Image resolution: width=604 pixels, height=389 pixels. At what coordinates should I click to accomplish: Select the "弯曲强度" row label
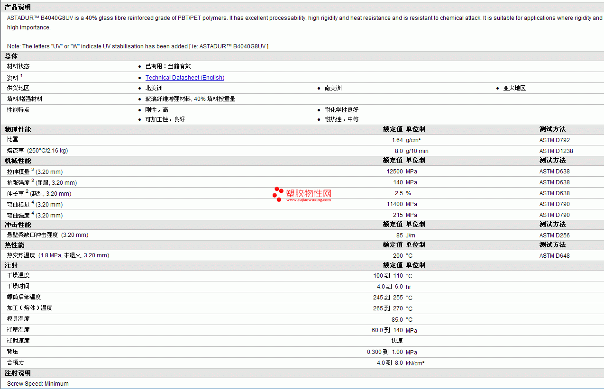pyautogui.click(x=18, y=215)
